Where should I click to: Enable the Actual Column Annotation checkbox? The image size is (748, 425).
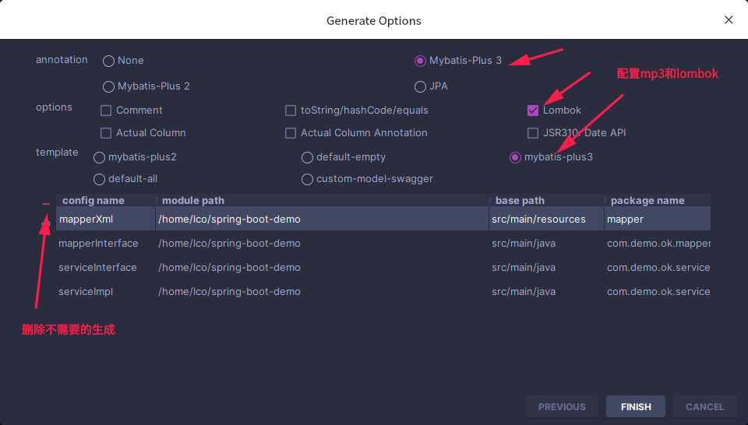coord(291,133)
